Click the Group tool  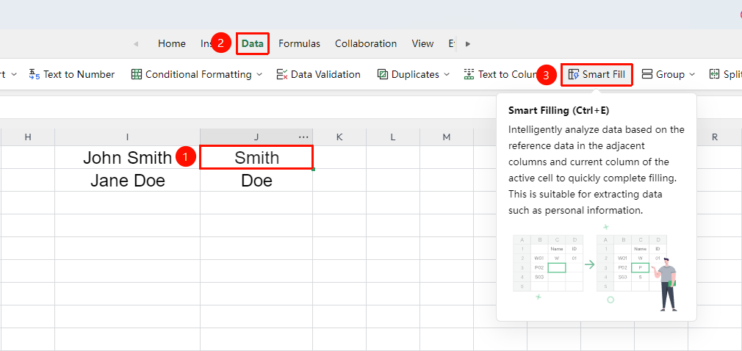pos(669,74)
